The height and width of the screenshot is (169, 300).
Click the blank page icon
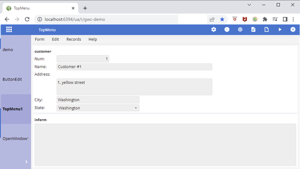266,29
